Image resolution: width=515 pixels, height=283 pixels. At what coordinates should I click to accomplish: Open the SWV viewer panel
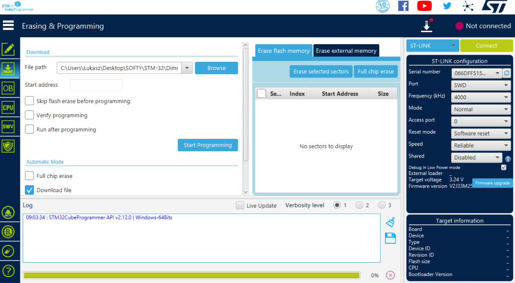[x=8, y=127]
